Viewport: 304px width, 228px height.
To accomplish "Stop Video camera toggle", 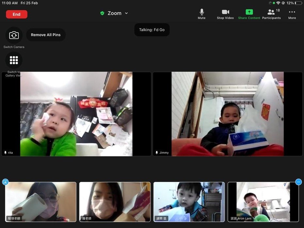I will (225, 14).
